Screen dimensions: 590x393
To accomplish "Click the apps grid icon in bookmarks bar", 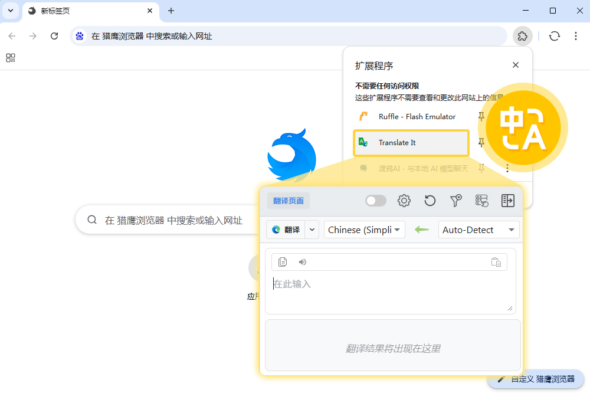I will click(11, 58).
